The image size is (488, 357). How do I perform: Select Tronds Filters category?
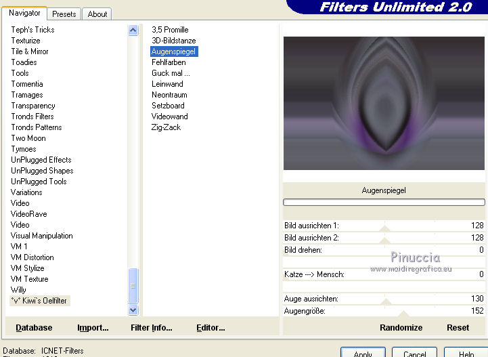click(x=32, y=117)
